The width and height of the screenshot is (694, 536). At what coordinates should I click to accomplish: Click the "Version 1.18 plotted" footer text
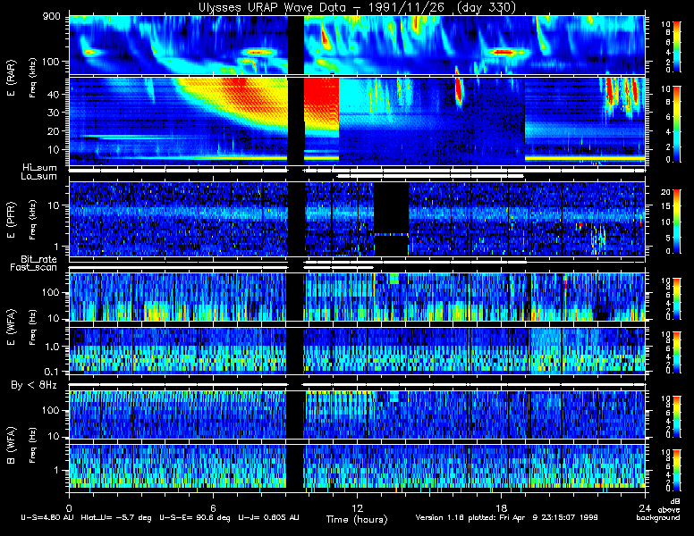coord(456,517)
